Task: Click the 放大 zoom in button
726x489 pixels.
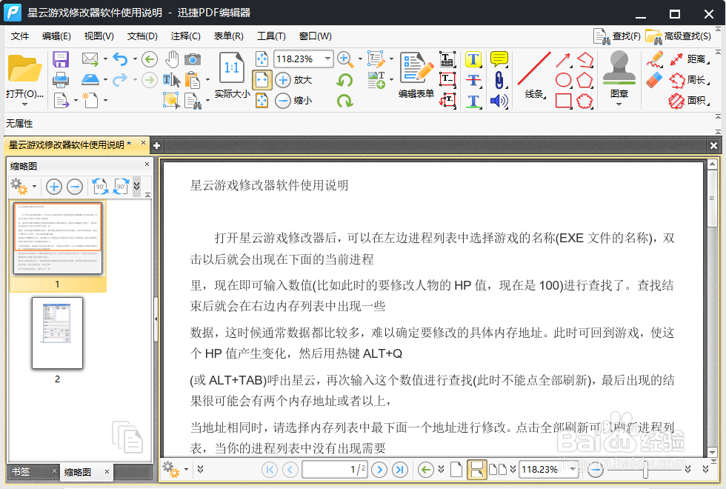Action: coord(293,80)
